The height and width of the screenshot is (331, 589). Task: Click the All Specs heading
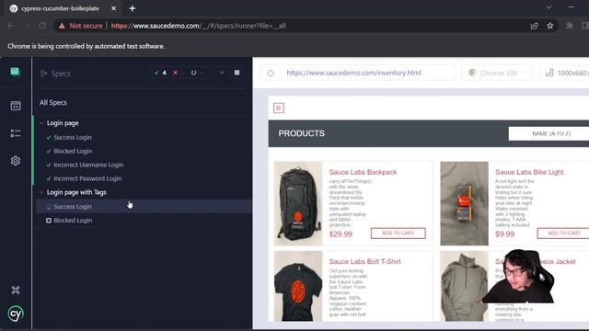click(53, 102)
